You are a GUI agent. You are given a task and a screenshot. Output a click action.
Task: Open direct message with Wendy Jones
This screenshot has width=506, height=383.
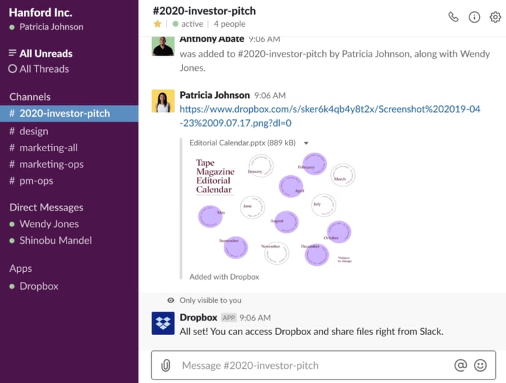coord(49,224)
